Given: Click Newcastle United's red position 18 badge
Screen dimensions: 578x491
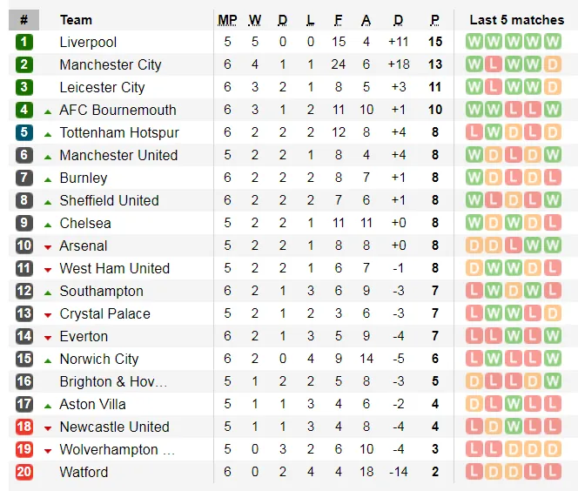Looking at the screenshot, I should coord(24,427).
